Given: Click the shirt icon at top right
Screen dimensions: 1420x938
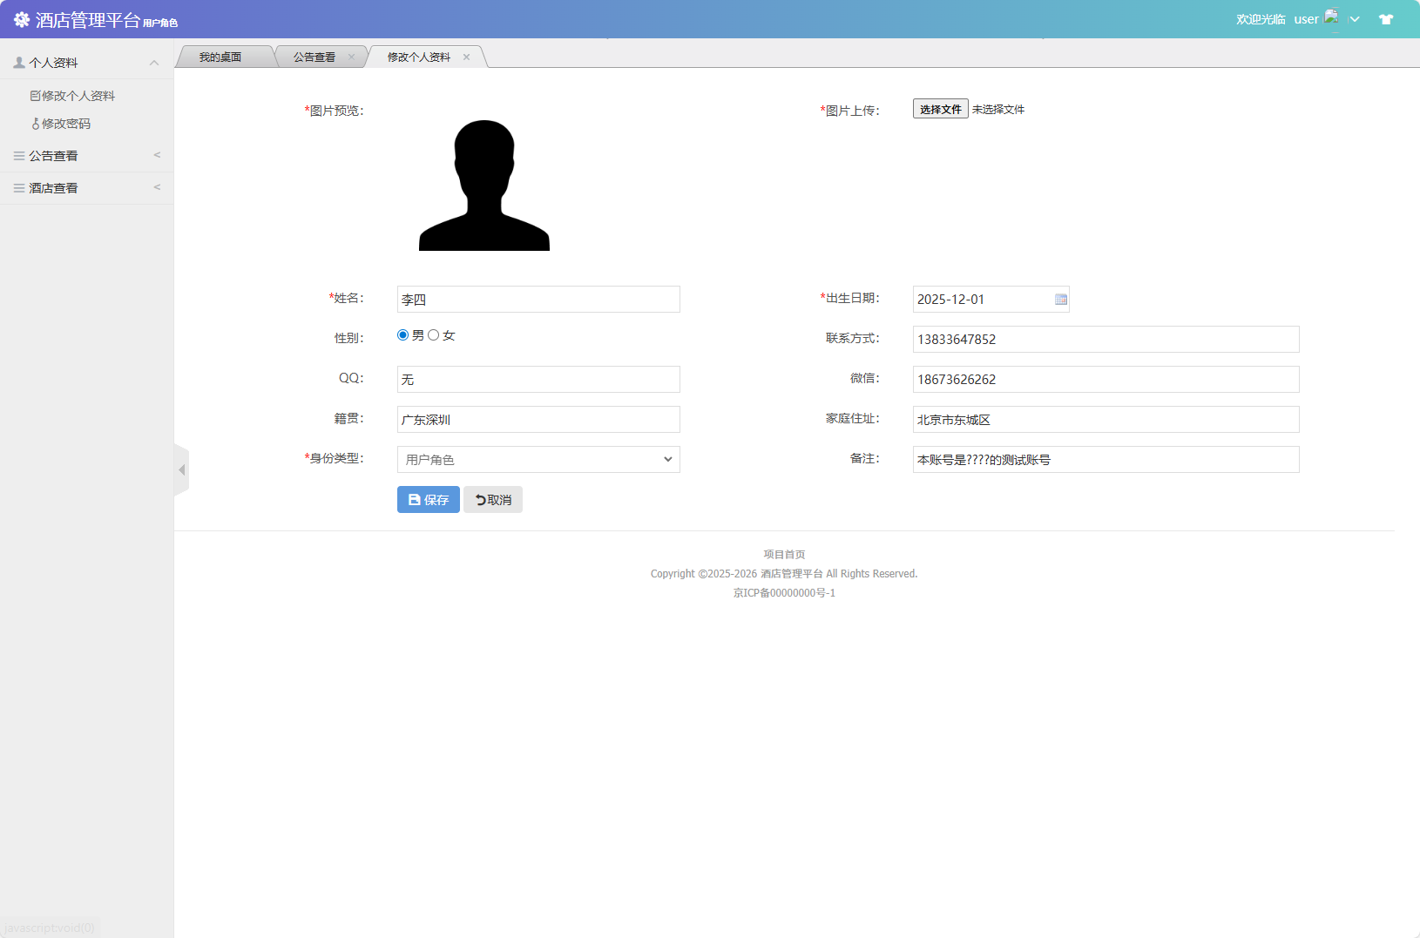Looking at the screenshot, I should click(1386, 18).
